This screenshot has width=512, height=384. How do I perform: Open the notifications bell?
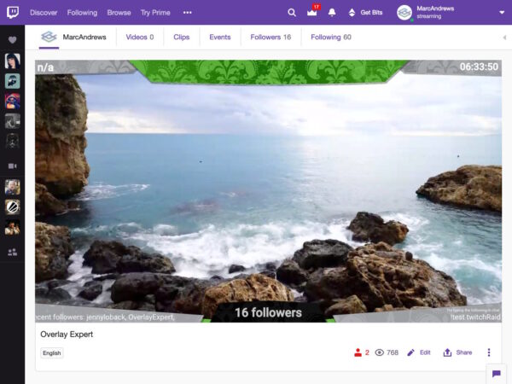click(x=332, y=13)
